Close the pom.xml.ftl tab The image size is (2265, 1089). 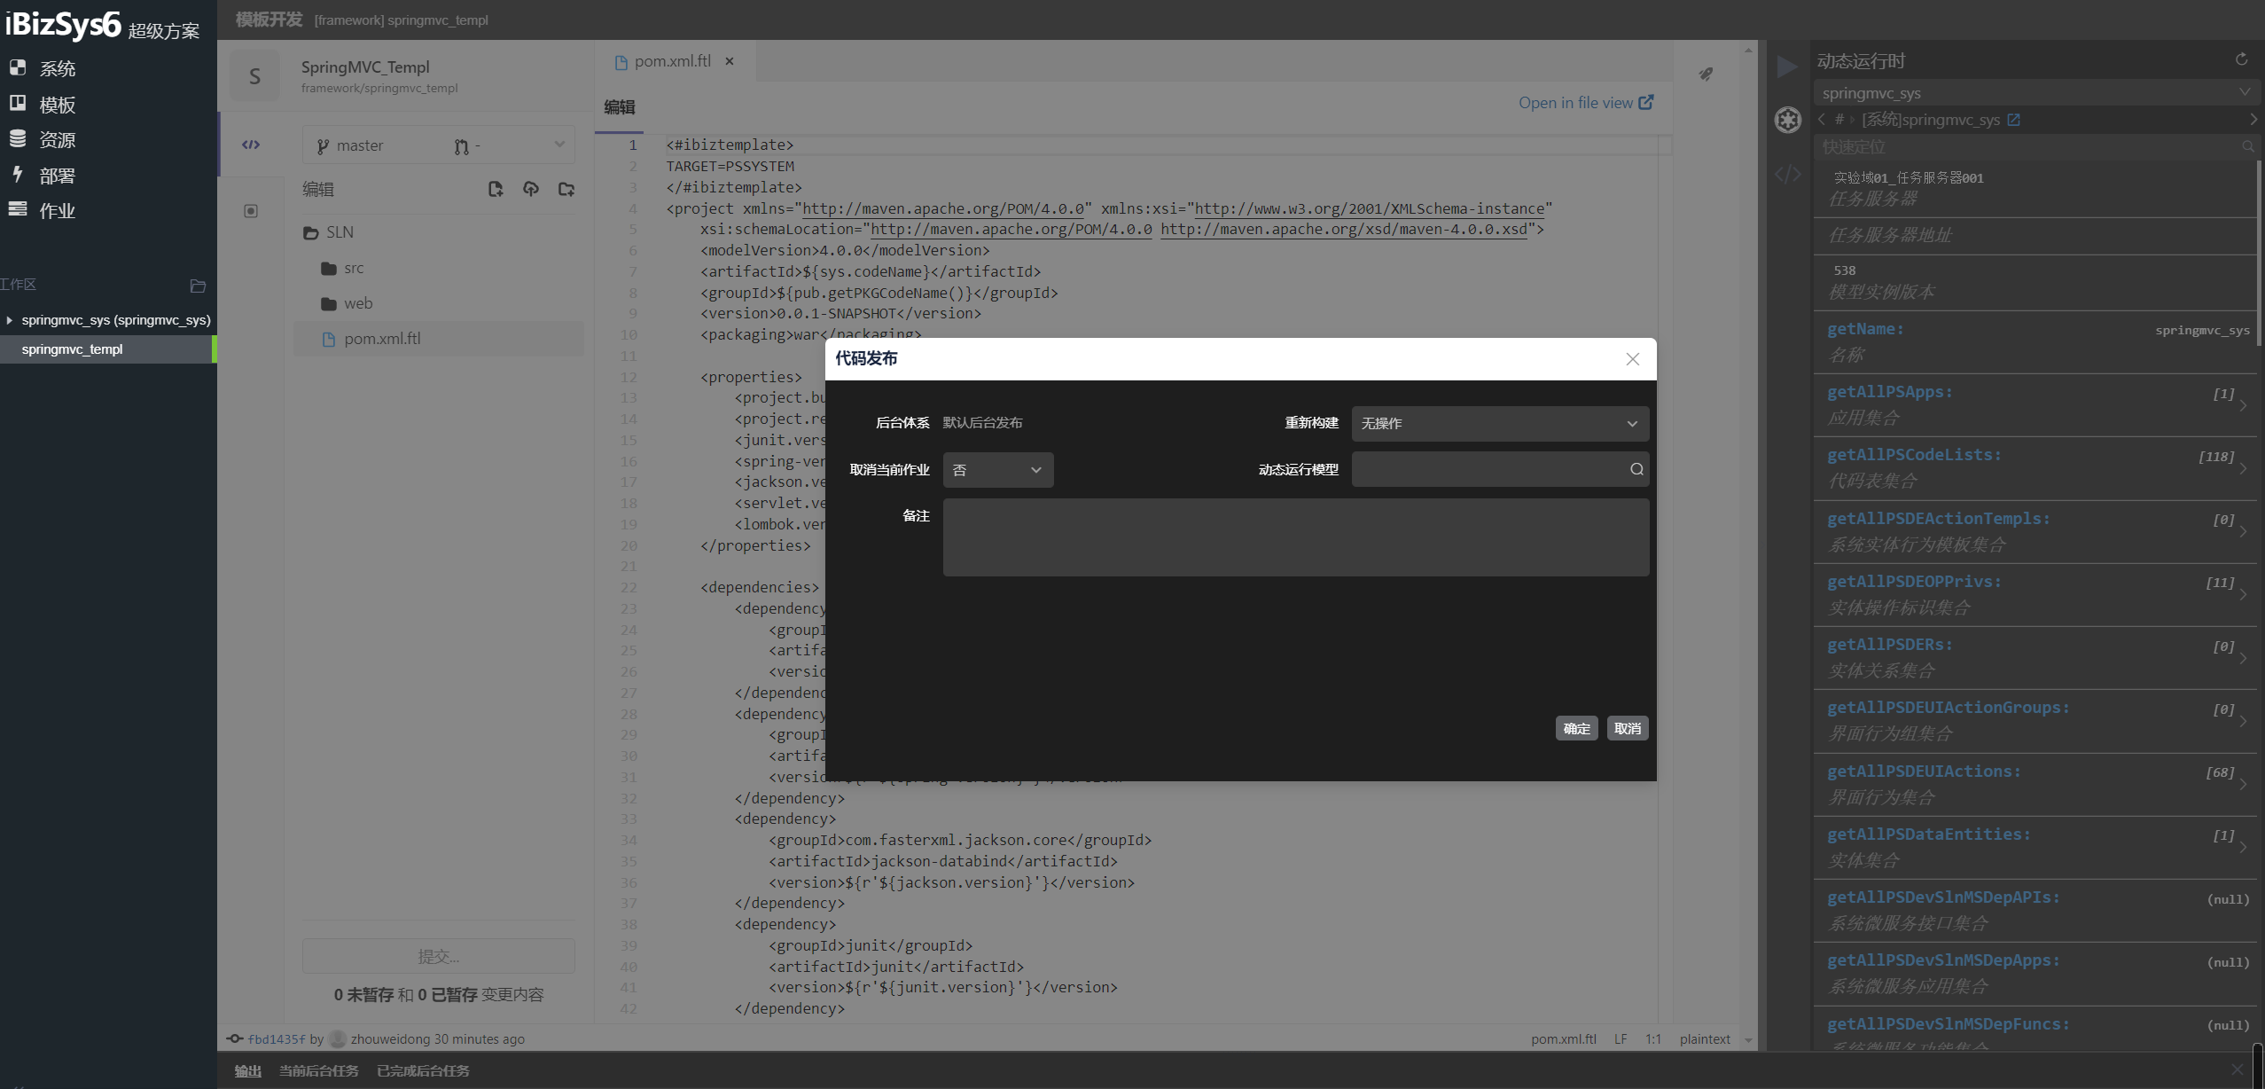tap(730, 61)
